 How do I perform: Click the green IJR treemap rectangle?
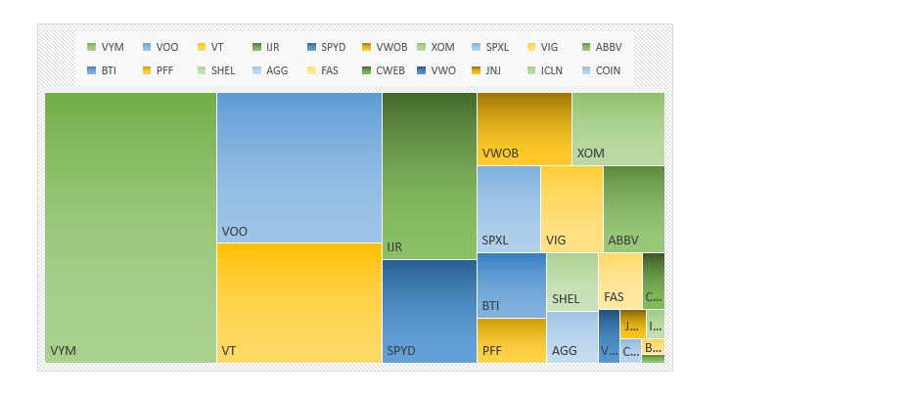[429, 175]
